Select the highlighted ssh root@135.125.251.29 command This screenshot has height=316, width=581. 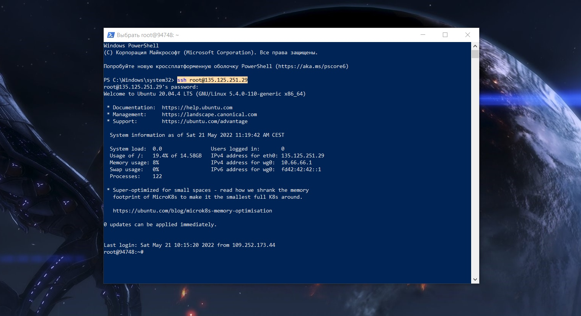(x=212, y=80)
